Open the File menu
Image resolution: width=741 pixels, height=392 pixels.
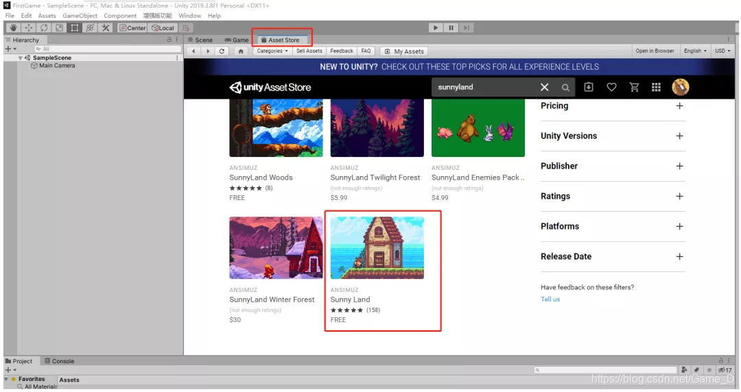(x=10, y=16)
